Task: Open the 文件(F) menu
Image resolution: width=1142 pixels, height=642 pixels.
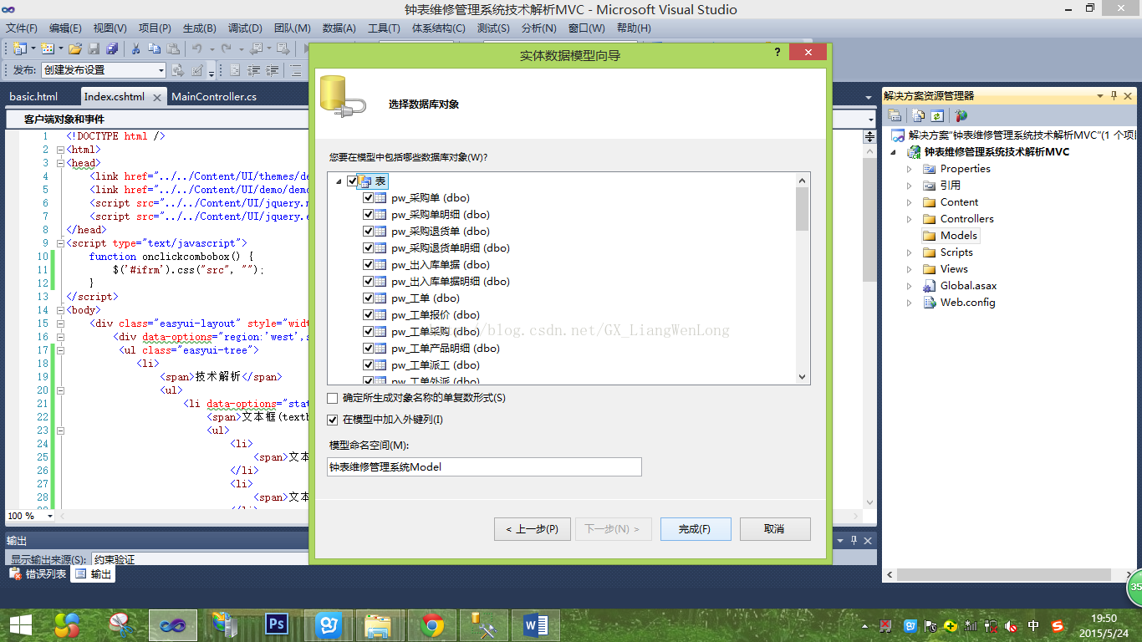Action: point(22,28)
